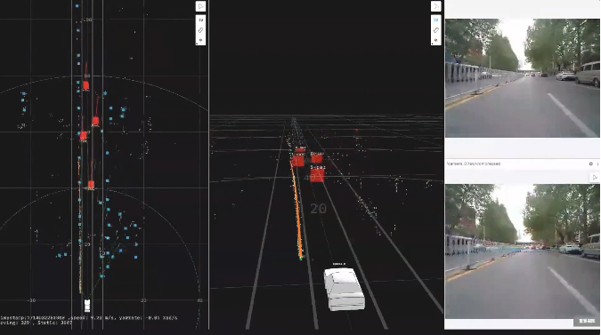
Task: Click the upper camera road image
Action: [522, 78]
